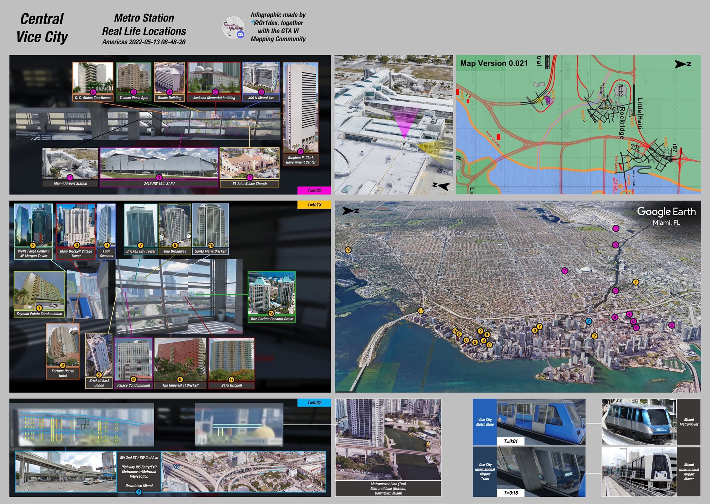Select the St John Bosco Church image
Screen dimensions: 710x504
tap(250, 163)
